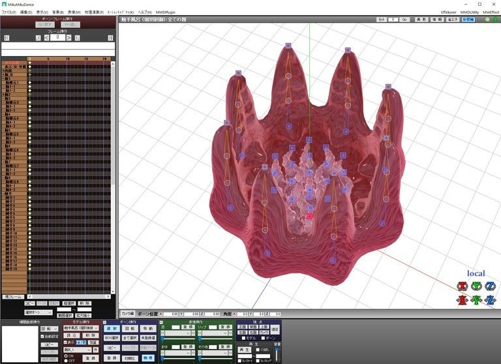Open the リップ morph dropdown

(215, 333)
